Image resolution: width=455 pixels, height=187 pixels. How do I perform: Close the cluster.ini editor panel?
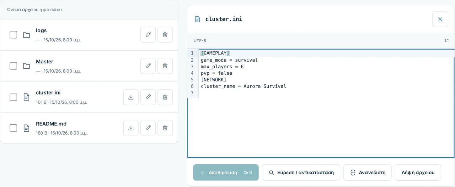click(440, 19)
